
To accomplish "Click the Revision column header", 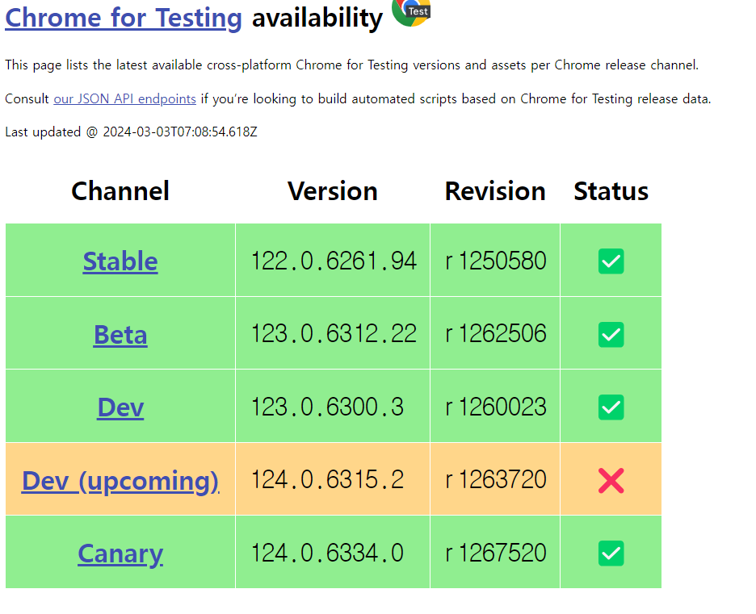I will 495,191.
